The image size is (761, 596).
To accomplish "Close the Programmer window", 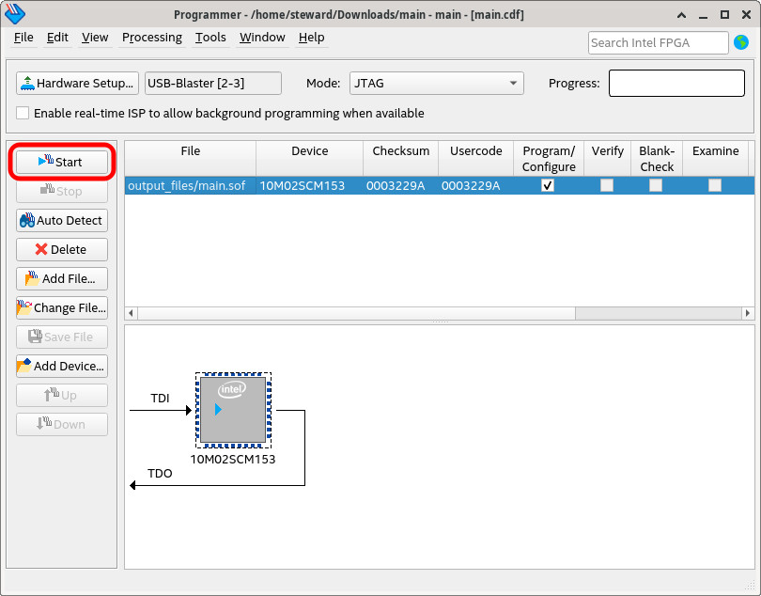I will point(747,15).
